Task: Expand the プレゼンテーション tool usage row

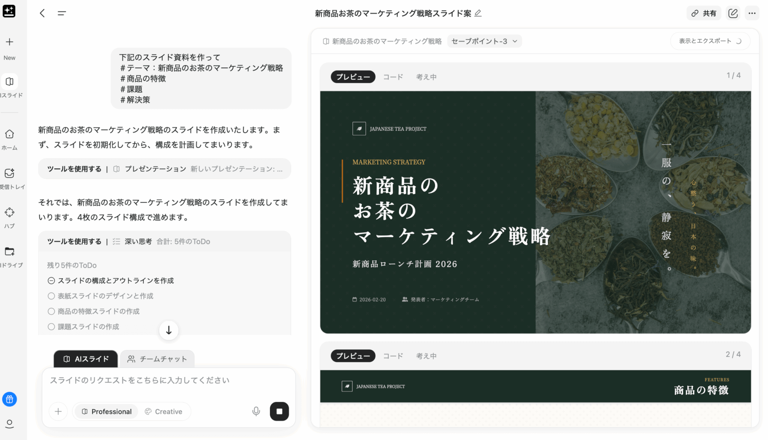Action: (x=165, y=169)
